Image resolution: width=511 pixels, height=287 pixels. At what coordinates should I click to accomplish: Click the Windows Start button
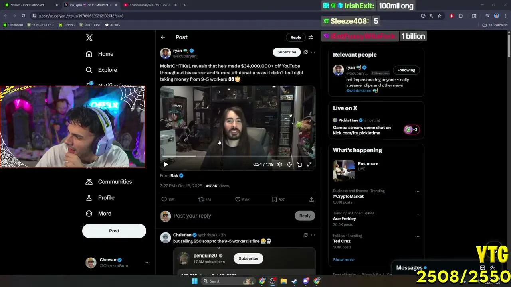(x=194, y=281)
